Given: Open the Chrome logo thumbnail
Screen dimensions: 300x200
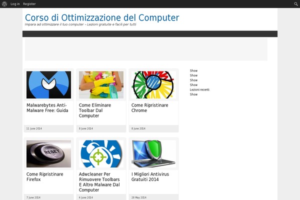Looking at the screenshot, I should [153, 85].
